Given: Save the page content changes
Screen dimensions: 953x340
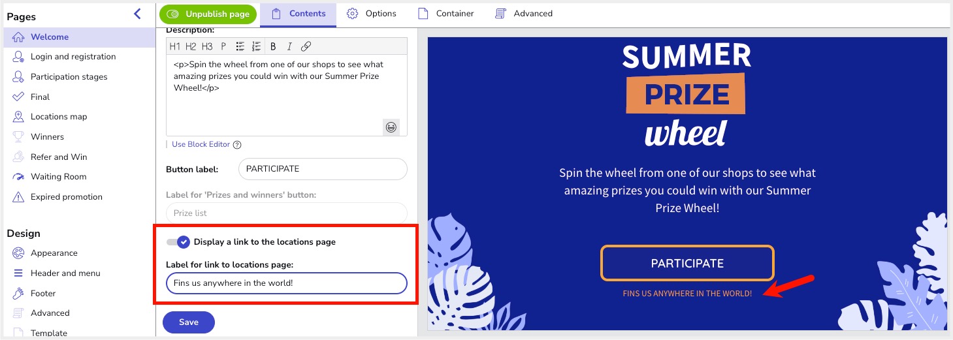Looking at the screenshot, I should click(189, 322).
